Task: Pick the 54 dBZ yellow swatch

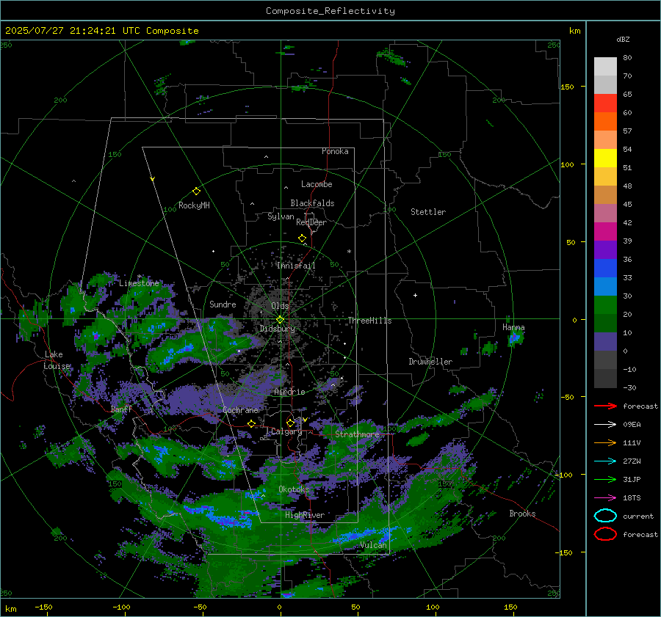Action: (x=605, y=158)
